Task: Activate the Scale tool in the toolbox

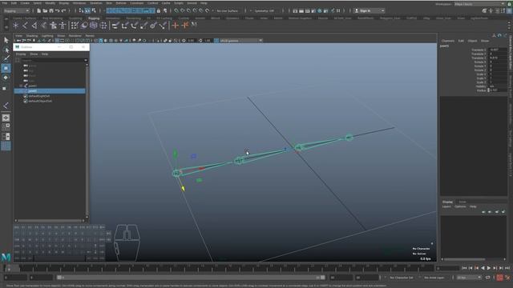Action: tap(4, 88)
